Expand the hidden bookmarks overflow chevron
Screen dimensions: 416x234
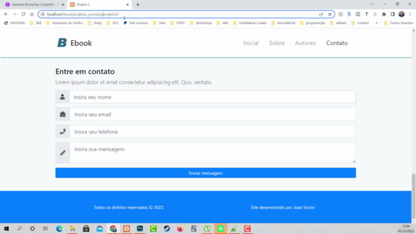tap(376, 23)
